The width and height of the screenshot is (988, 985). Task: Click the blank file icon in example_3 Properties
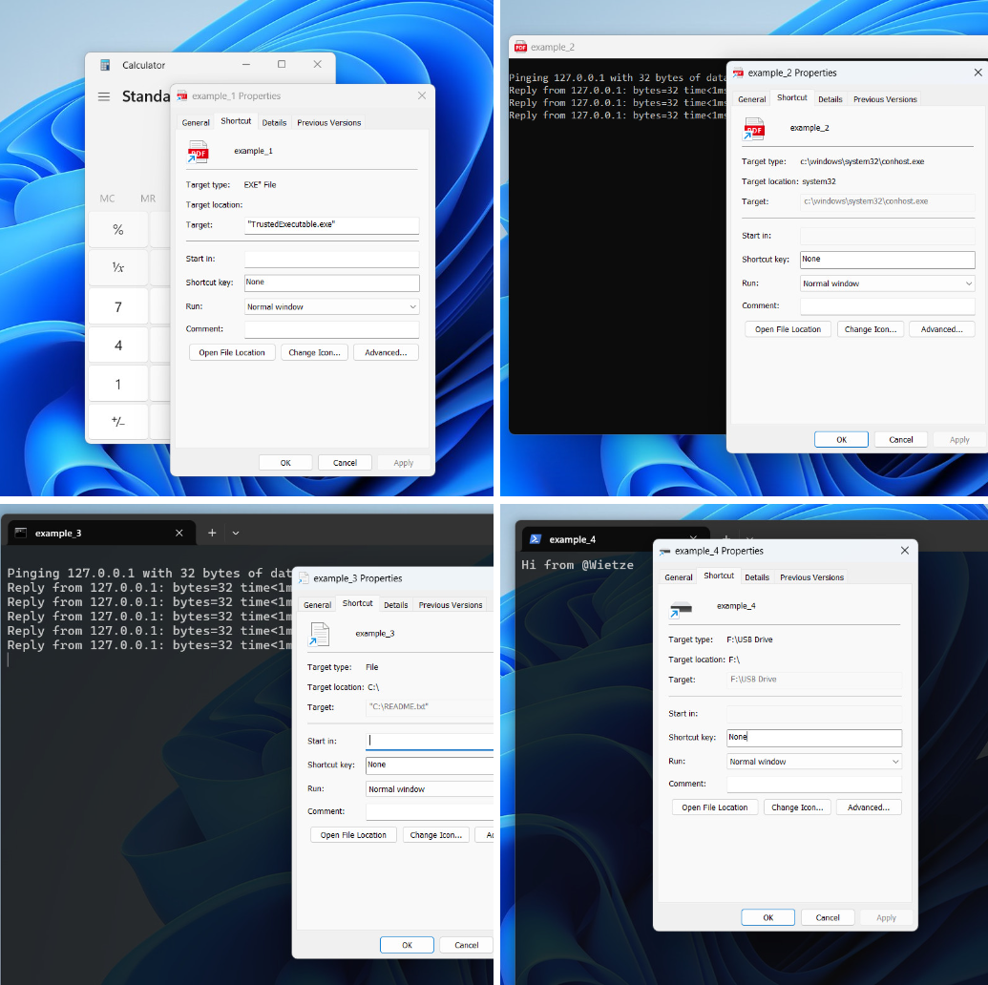318,633
